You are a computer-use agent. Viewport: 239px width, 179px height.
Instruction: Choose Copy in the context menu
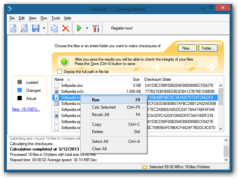coord(114,124)
